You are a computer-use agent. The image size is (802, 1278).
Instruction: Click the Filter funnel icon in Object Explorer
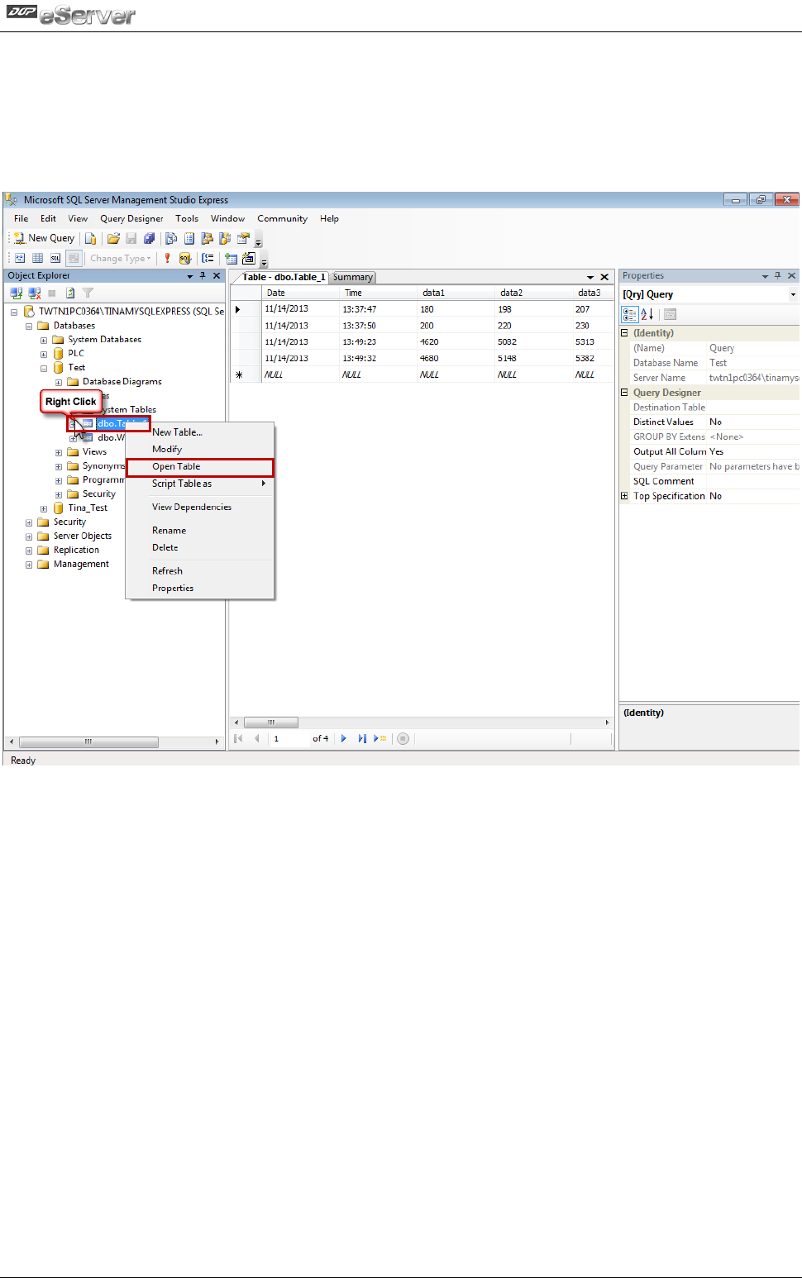(88, 293)
